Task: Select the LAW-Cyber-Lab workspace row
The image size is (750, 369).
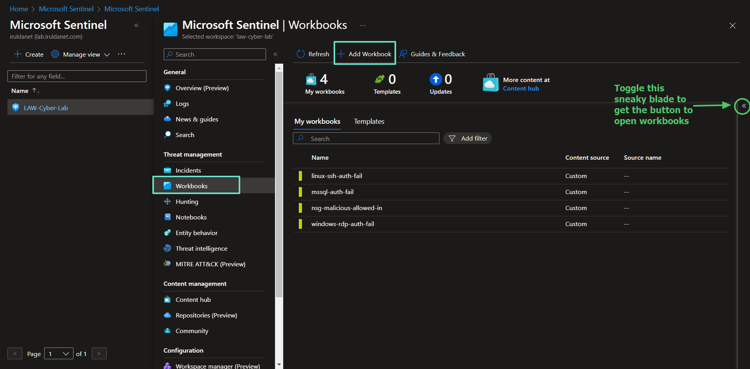Action: click(80, 107)
